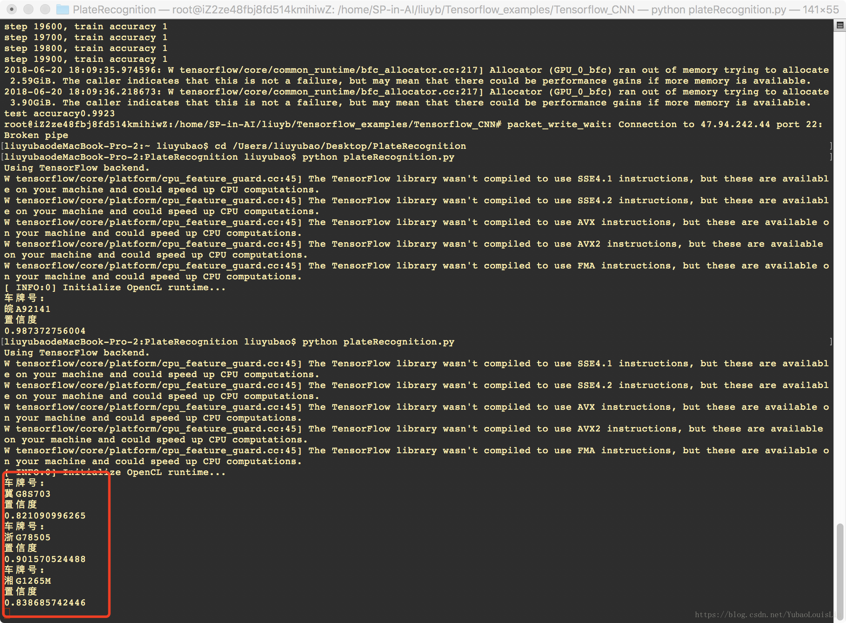This screenshot has height=623, width=846.
Task: Click the 'step 19900, train accuracy 1' line
Action: (86, 59)
